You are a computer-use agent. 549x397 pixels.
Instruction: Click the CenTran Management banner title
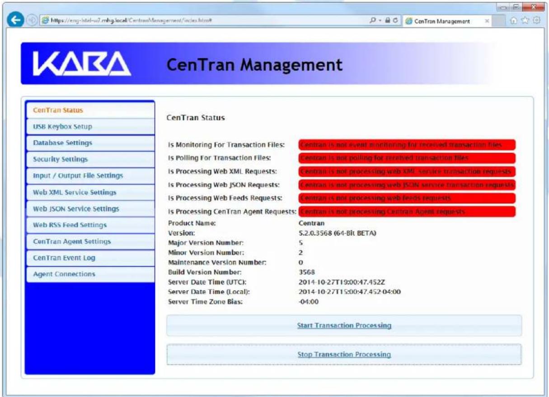(x=255, y=65)
